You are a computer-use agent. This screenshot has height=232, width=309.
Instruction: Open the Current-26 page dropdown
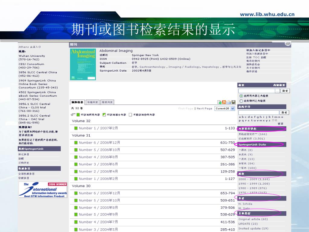tap(225, 108)
